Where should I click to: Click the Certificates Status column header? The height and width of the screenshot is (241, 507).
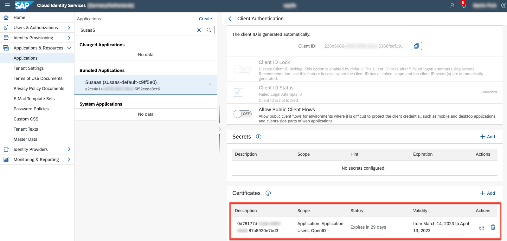point(356,211)
